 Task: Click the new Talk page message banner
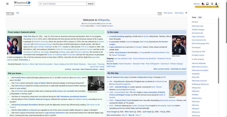(x=207, y=7)
